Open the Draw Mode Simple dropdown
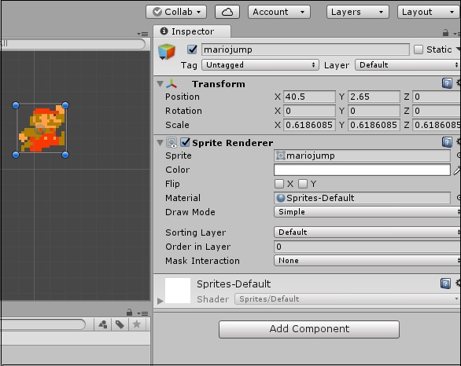Screen dimensions: 461x366 tap(367, 212)
